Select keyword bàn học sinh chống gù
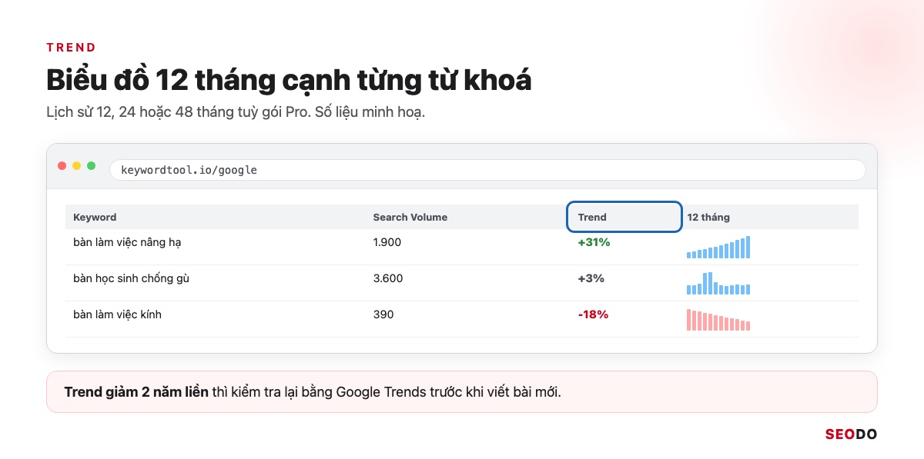 point(131,278)
